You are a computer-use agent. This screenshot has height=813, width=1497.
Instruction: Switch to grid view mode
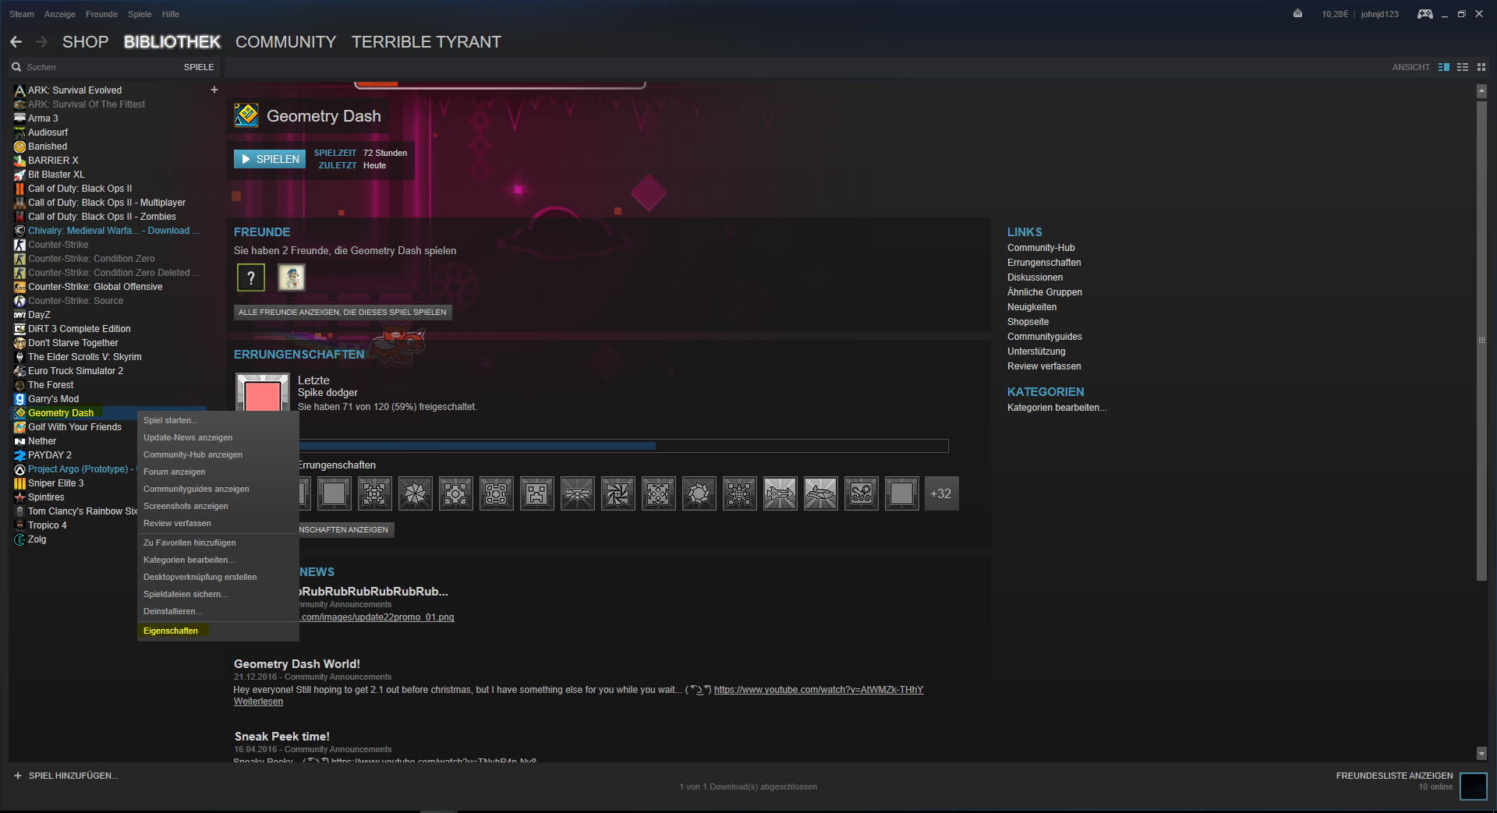pyautogui.click(x=1481, y=67)
